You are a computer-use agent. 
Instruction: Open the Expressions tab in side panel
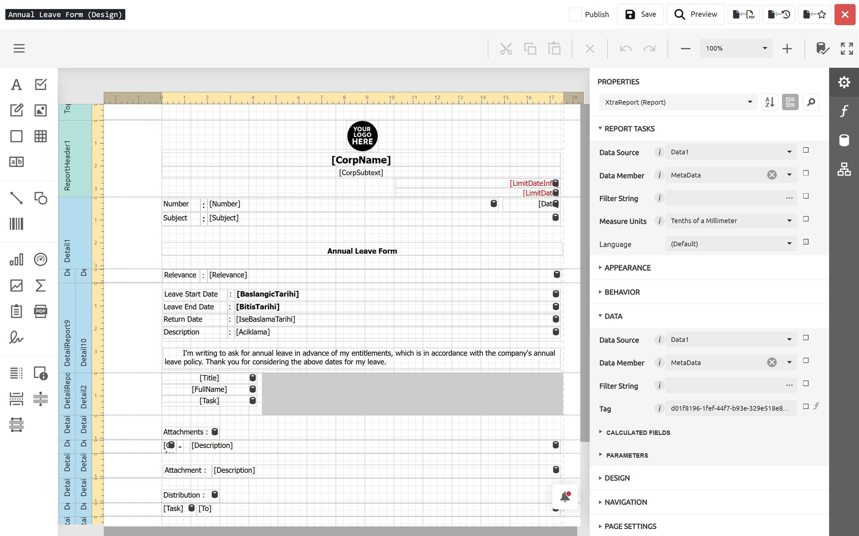click(844, 111)
